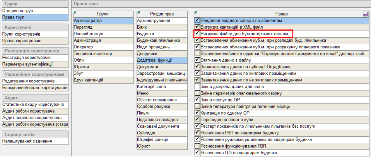Open 'Створення груп' in left menu

pos(17,10)
